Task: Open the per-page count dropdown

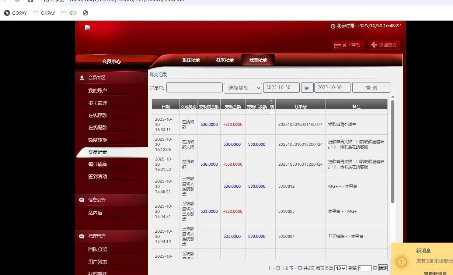Action: 340,268
